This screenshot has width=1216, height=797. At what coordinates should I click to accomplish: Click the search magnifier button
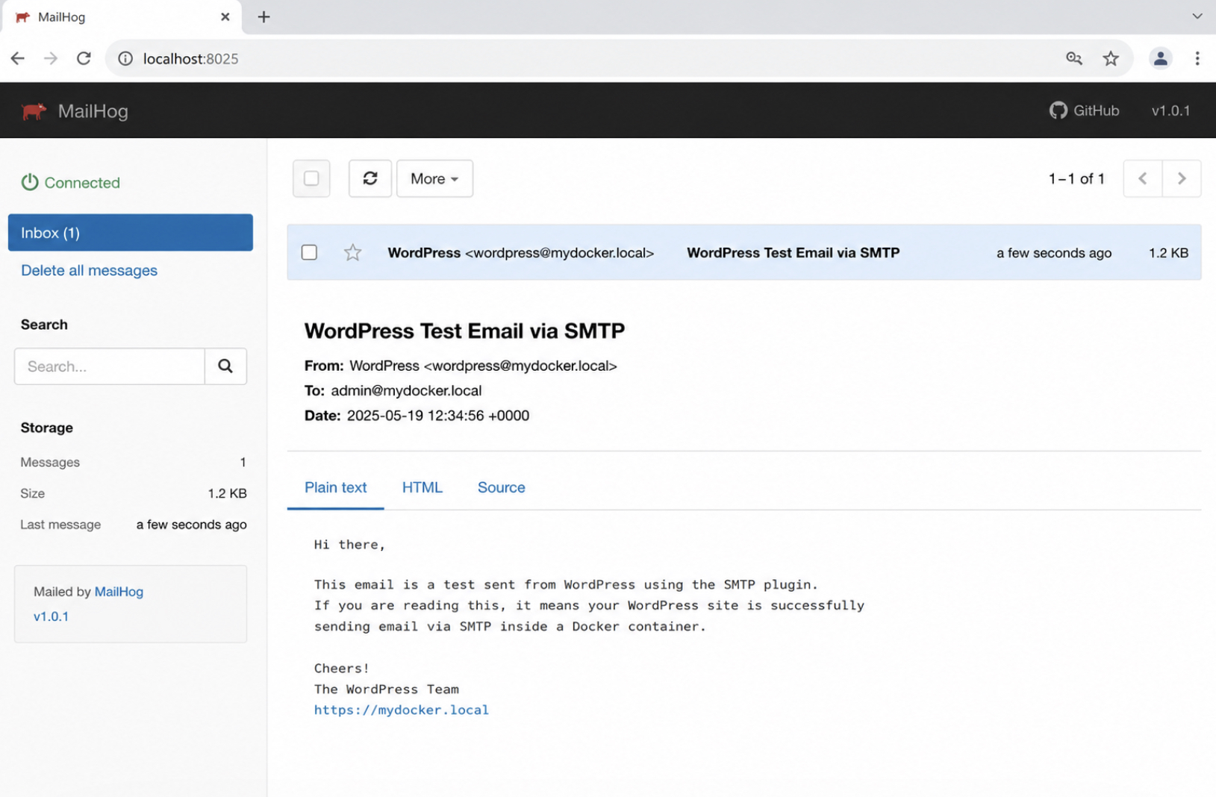(225, 366)
